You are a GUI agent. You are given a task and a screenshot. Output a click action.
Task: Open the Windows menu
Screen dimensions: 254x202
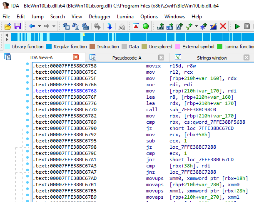pos(174,17)
